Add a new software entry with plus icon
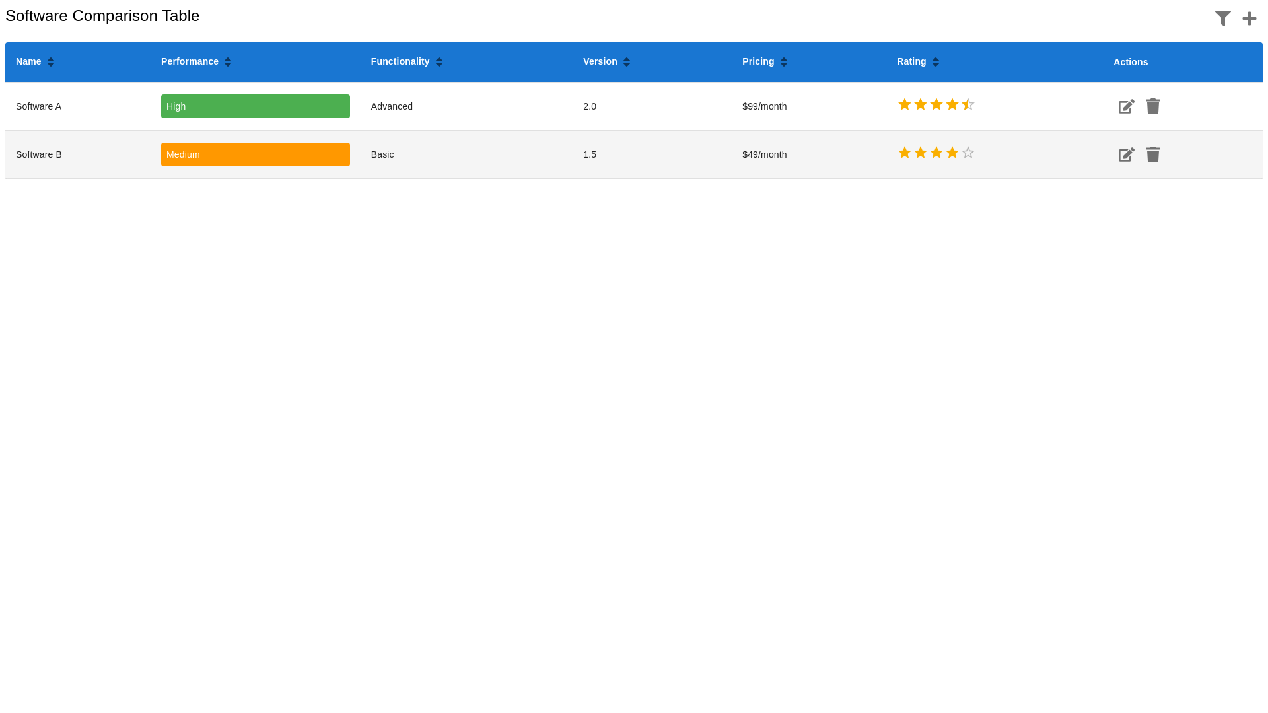The width and height of the screenshot is (1268, 713). click(1250, 18)
